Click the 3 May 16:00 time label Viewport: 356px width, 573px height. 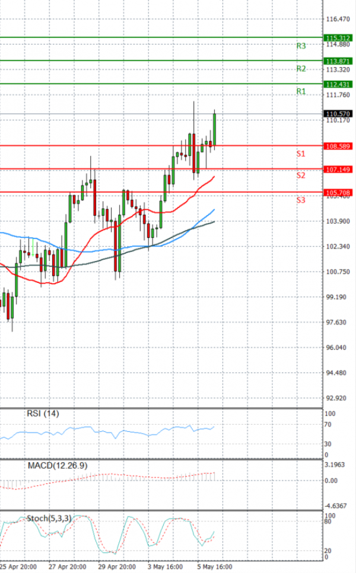pyautogui.click(x=165, y=567)
